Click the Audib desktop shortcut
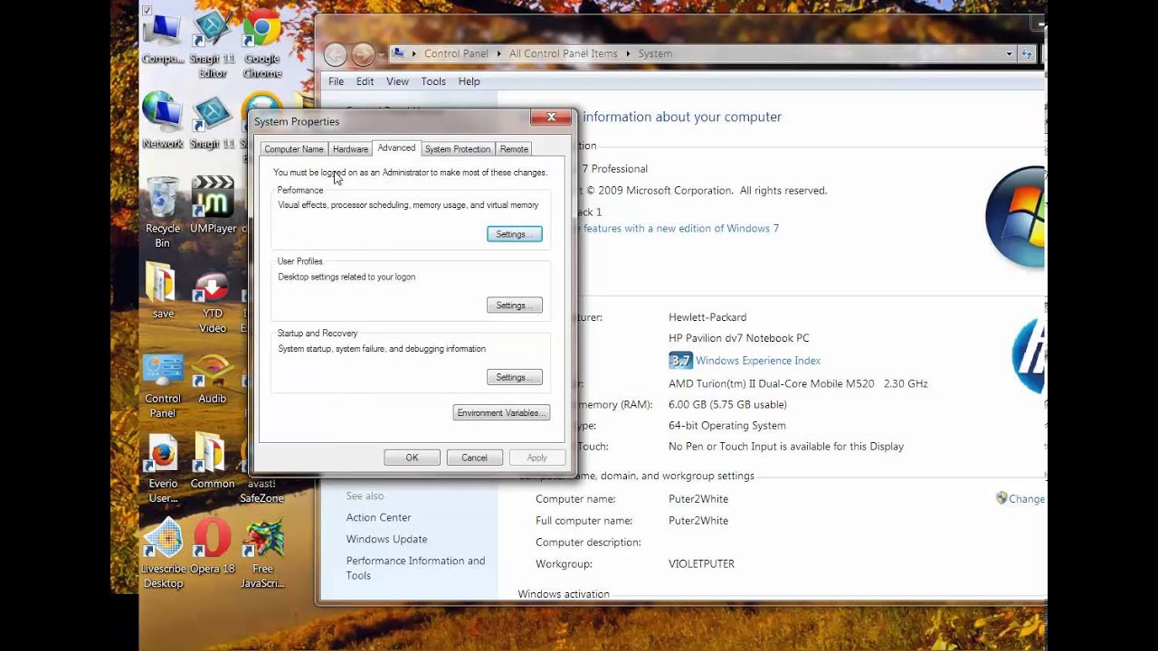 (x=213, y=380)
